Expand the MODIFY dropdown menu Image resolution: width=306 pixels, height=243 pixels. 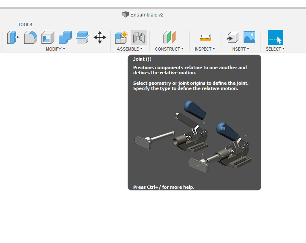[x=56, y=49]
